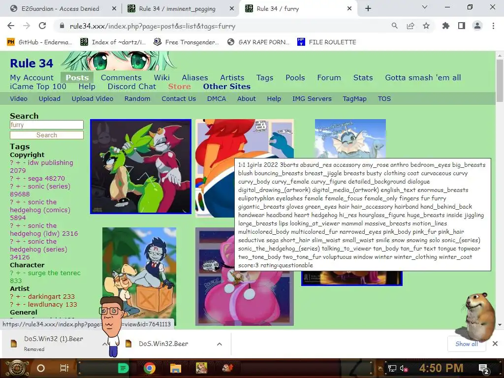Open the Extensions puzzle icon
Viewport: 504px width, 378px height.
445,26
